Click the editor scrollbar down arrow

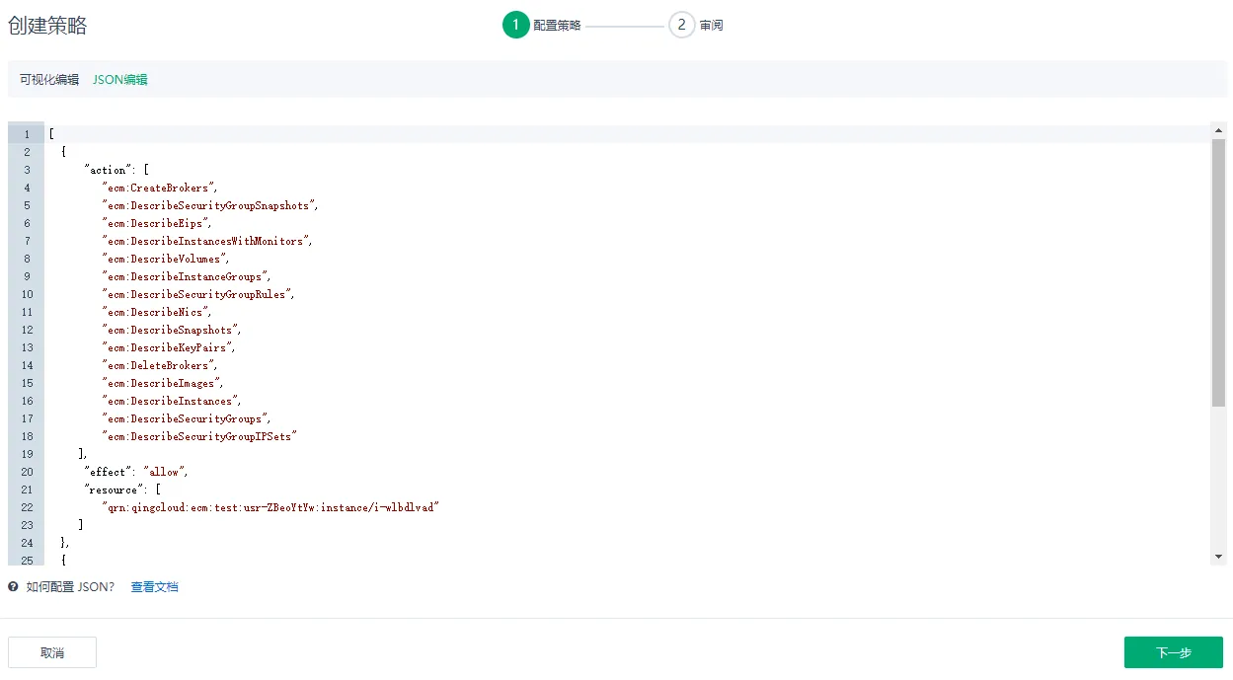click(1218, 557)
